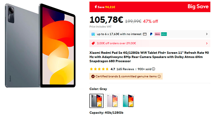Click the lightning bolt Save icon
The width and height of the screenshot is (212, 115).
(95, 7)
